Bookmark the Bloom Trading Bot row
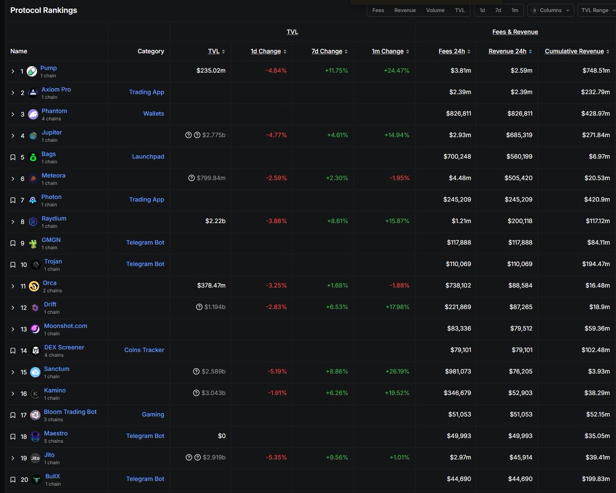The width and height of the screenshot is (616, 493). coord(13,415)
